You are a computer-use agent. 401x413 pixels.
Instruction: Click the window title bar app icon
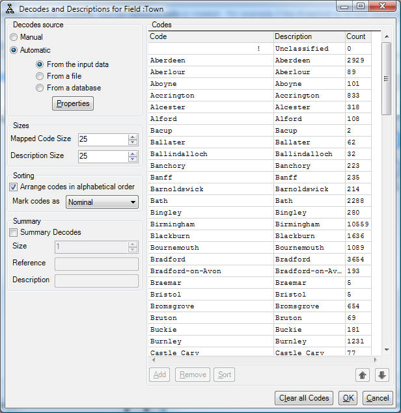coord(10,8)
